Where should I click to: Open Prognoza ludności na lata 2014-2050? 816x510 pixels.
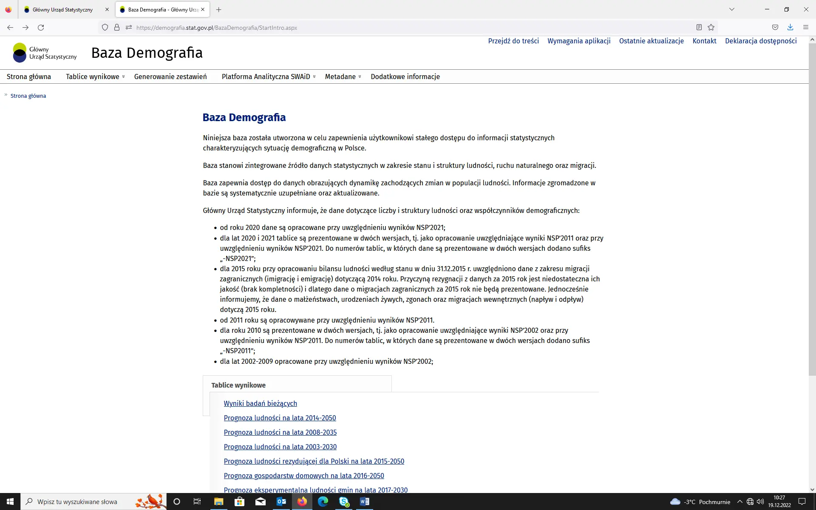point(280,418)
